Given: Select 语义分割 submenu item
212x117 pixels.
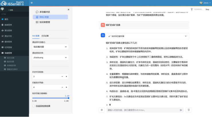Looking at the screenshot, I should (x=10, y=58).
